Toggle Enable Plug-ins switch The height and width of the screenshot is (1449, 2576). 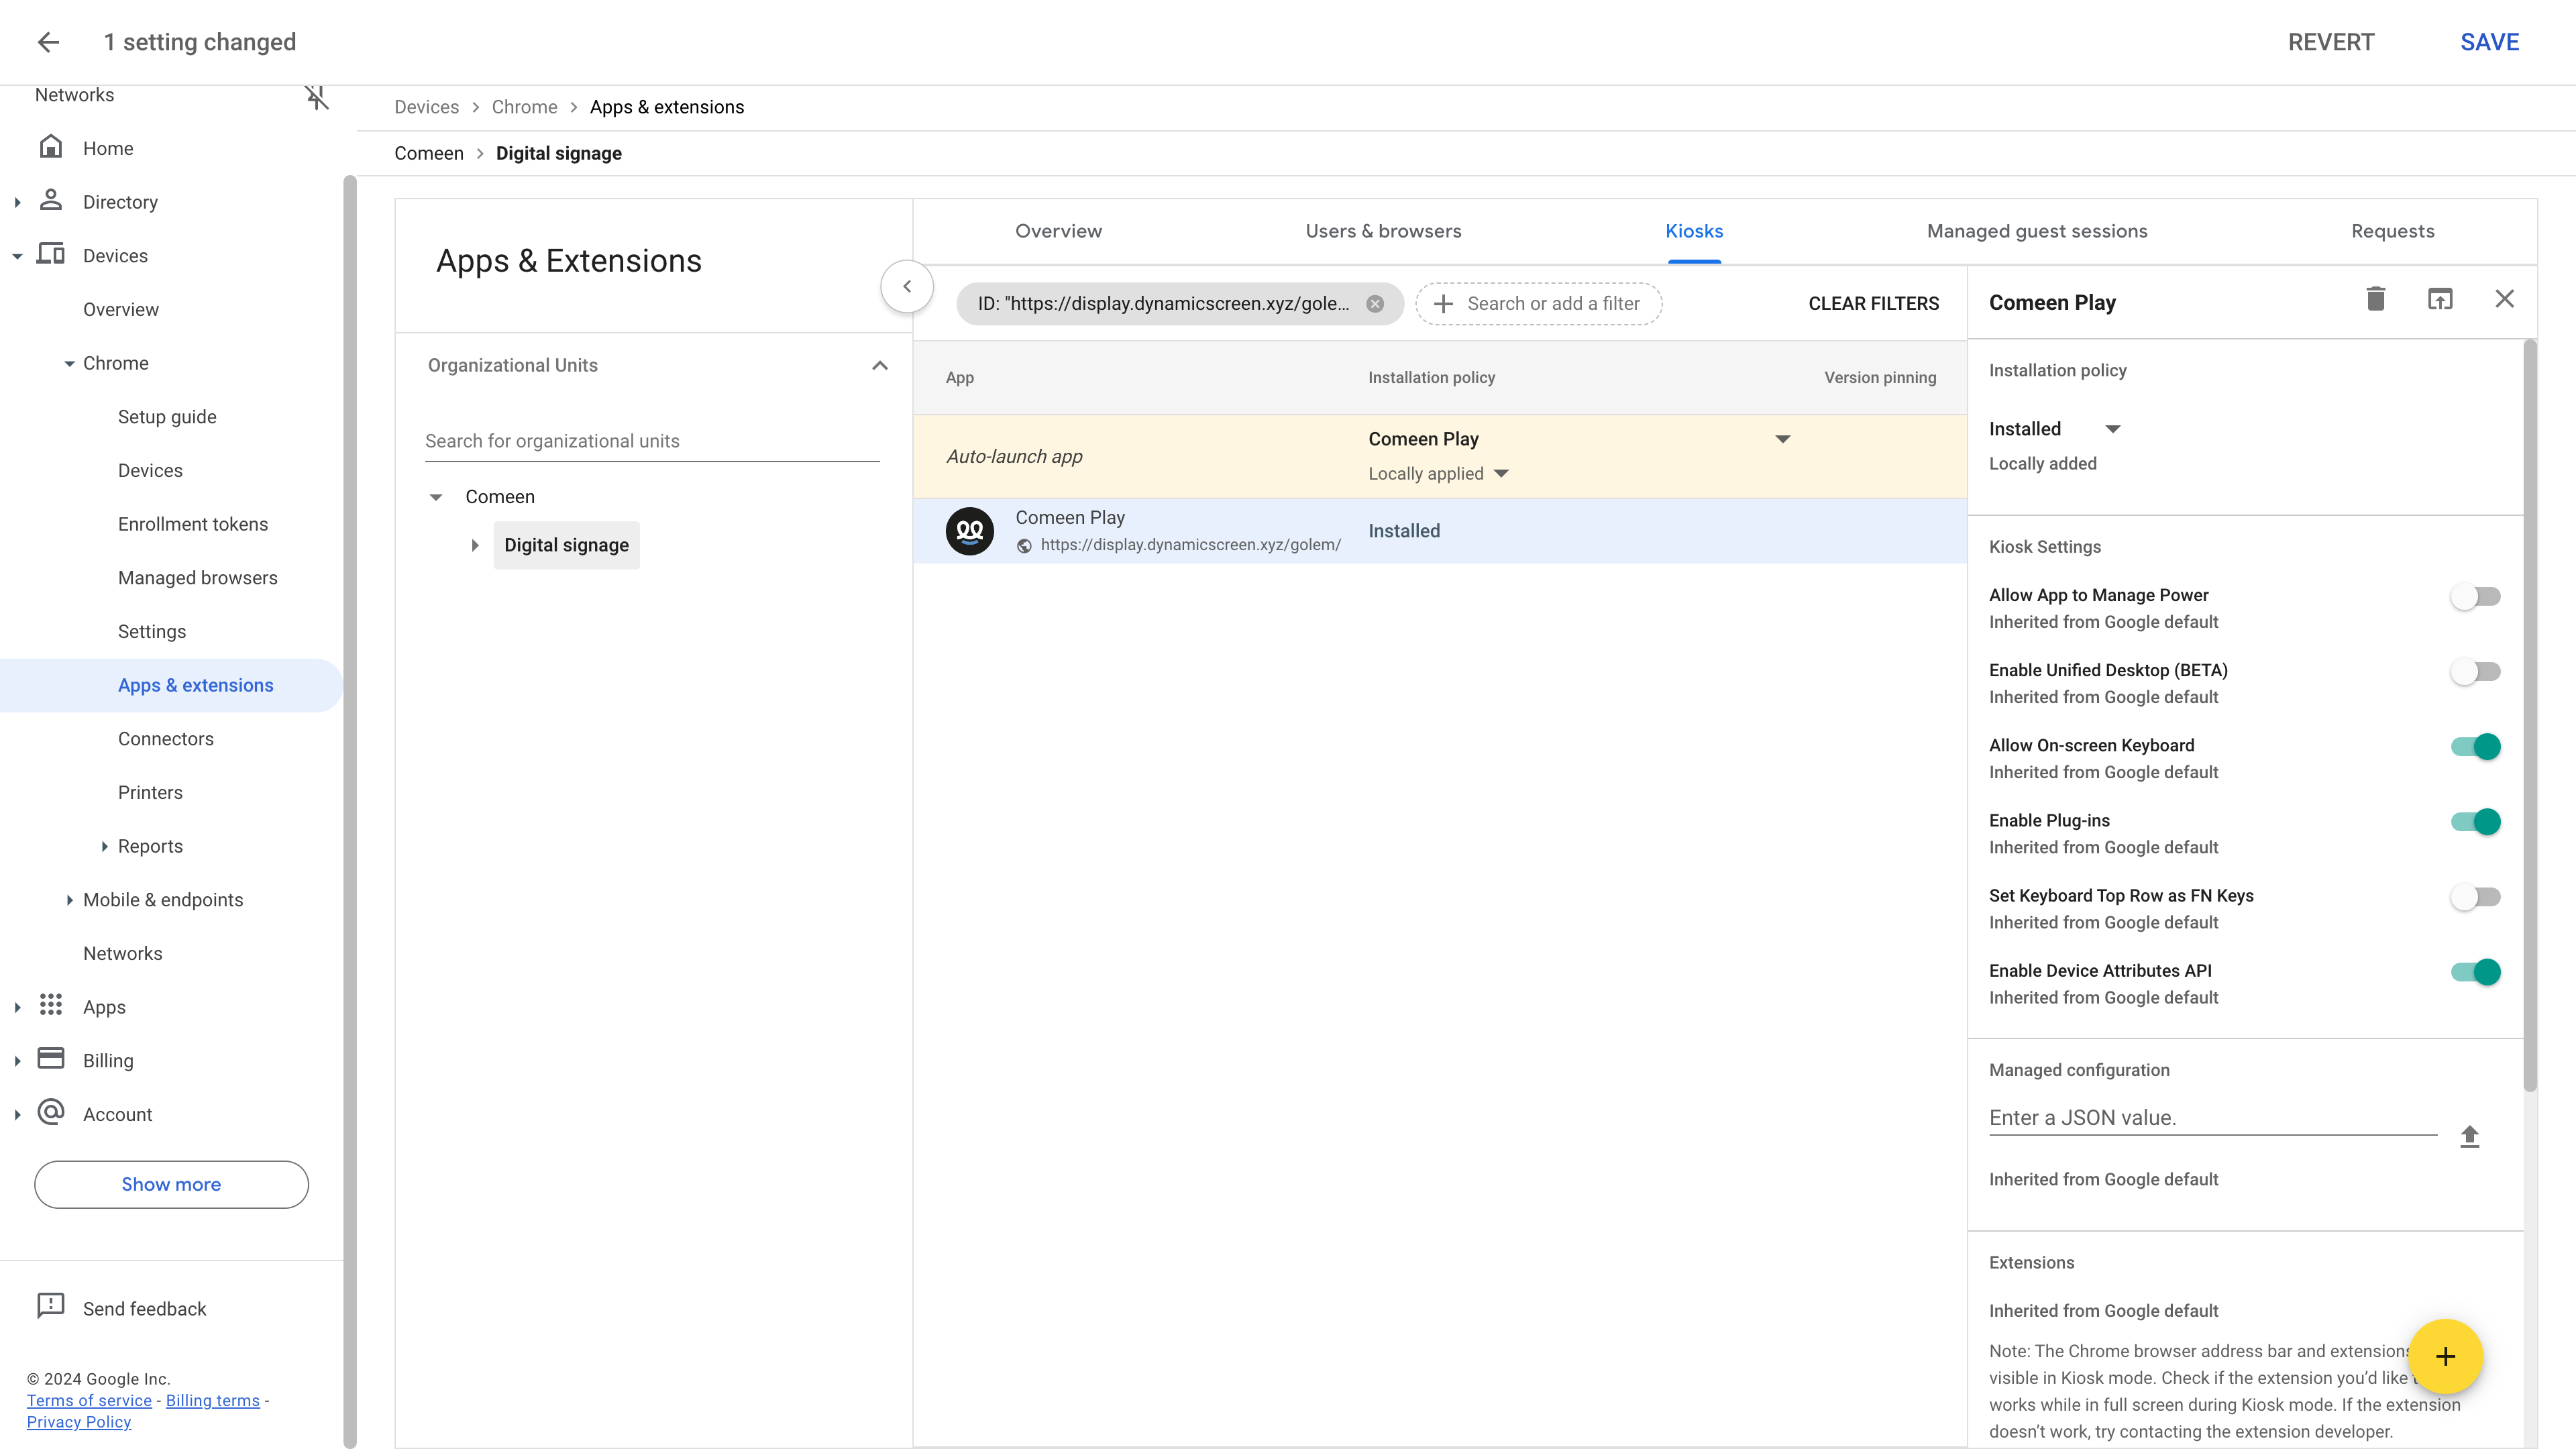point(2475,822)
